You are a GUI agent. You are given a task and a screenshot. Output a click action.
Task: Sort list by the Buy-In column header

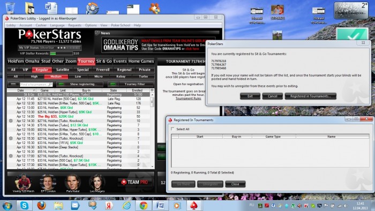click(86, 91)
